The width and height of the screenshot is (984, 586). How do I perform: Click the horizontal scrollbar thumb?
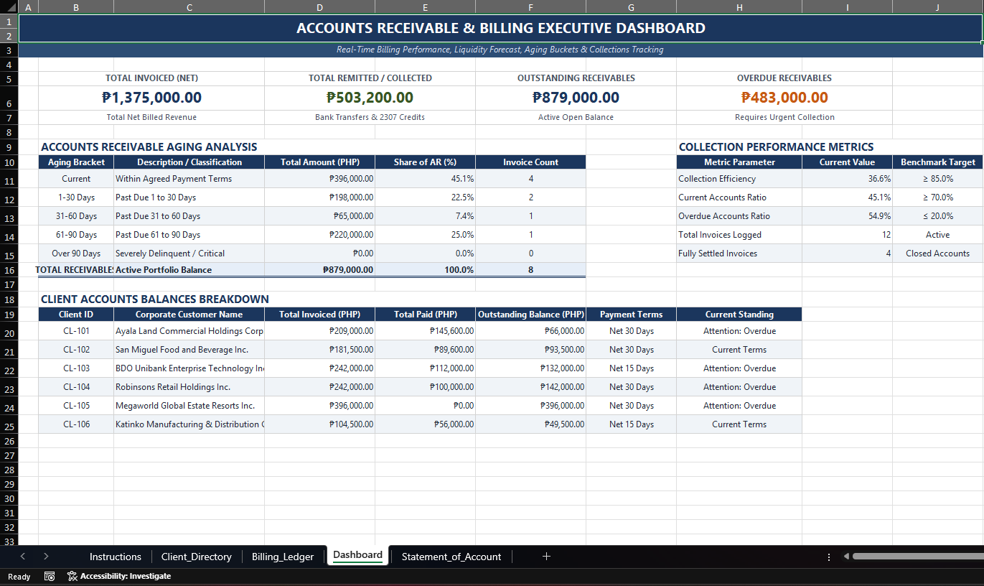pyautogui.click(x=918, y=556)
